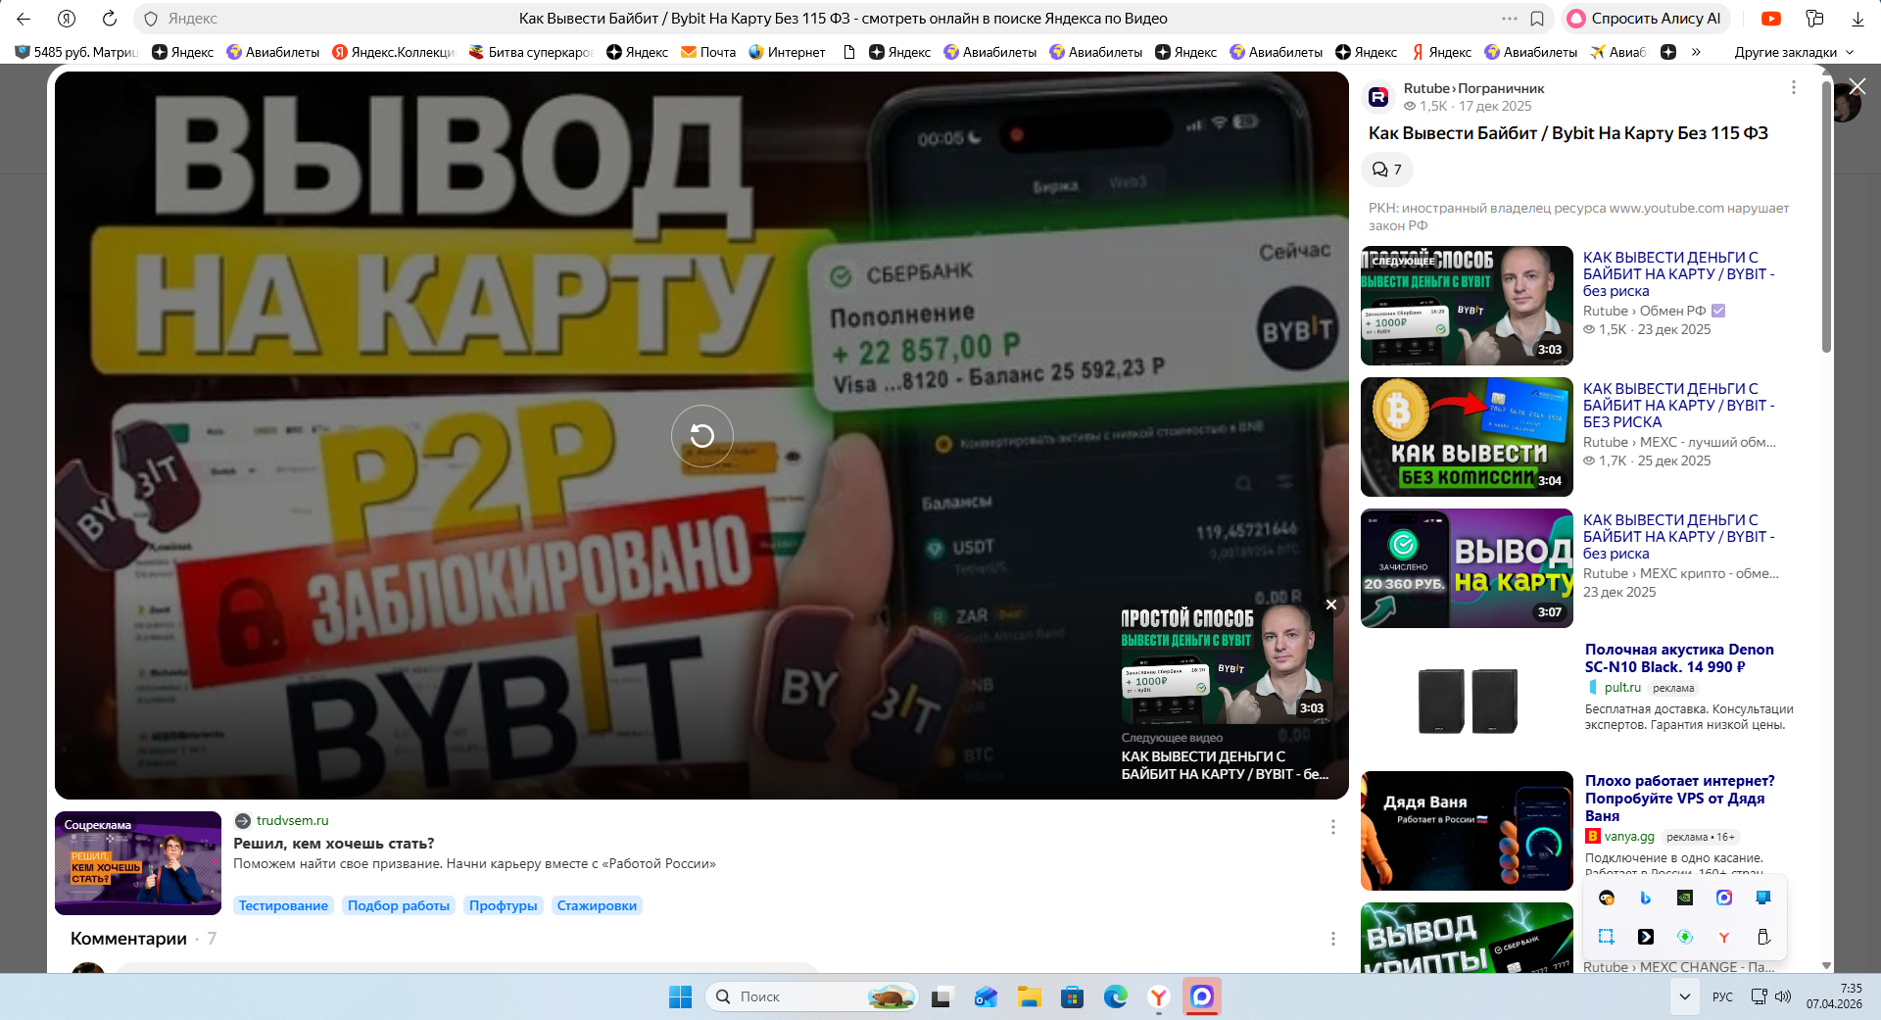Open the clock showing 7:35 and 07.04.2026
This screenshot has width=1881, height=1020.
point(1834,996)
